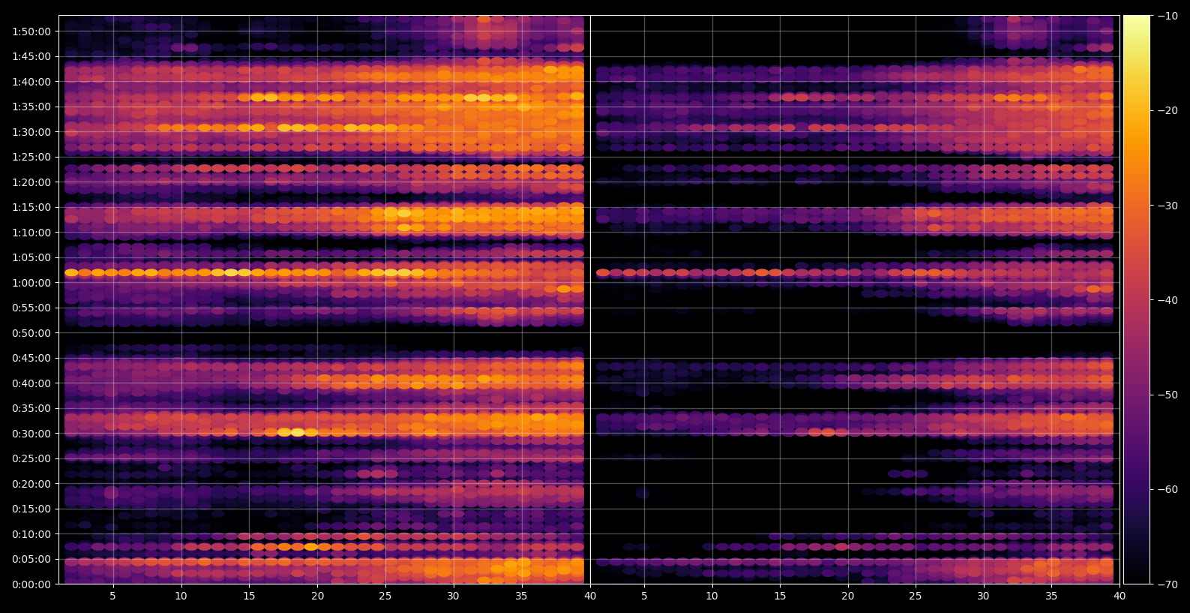The height and width of the screenshot is (613, 1190).
Task: Click the 1:30:00 time axis label
Action: 31,132
